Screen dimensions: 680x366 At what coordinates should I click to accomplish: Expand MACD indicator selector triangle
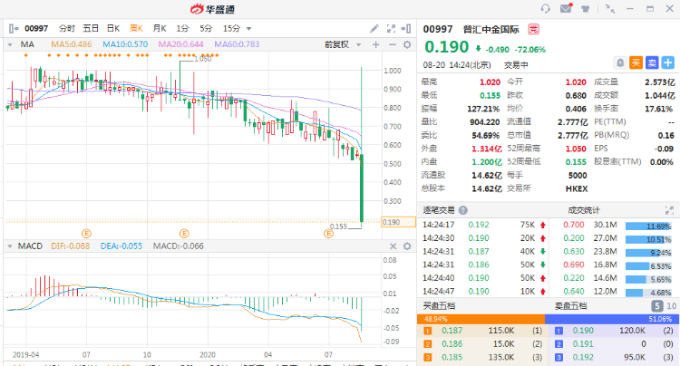coord(10,246)
